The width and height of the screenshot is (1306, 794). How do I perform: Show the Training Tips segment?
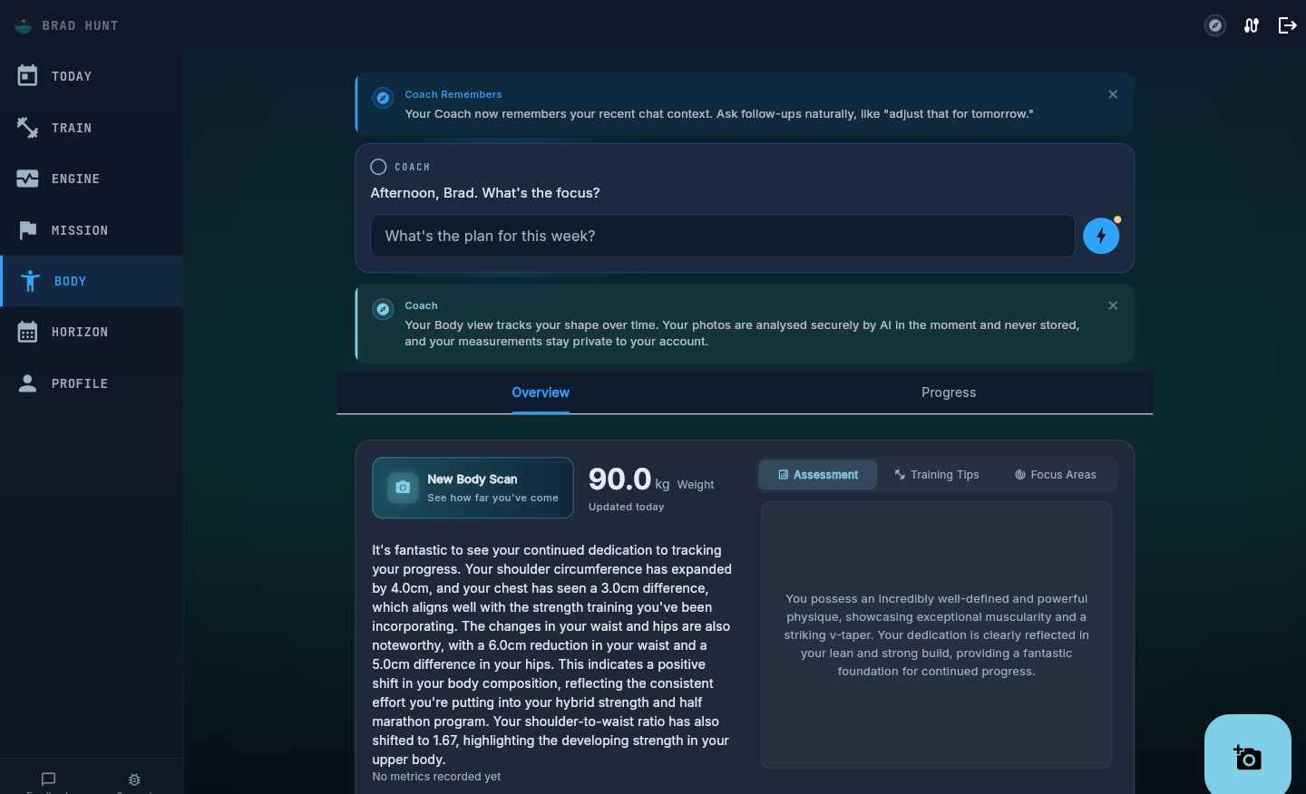click(x=937, y=475)
